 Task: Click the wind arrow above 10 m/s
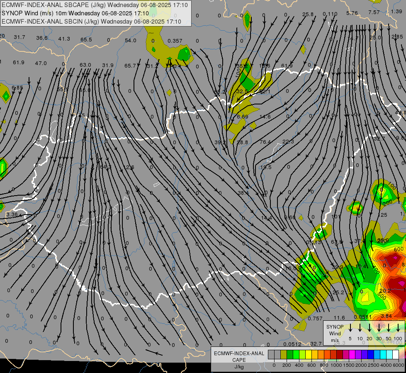click(x=360, y=328)
